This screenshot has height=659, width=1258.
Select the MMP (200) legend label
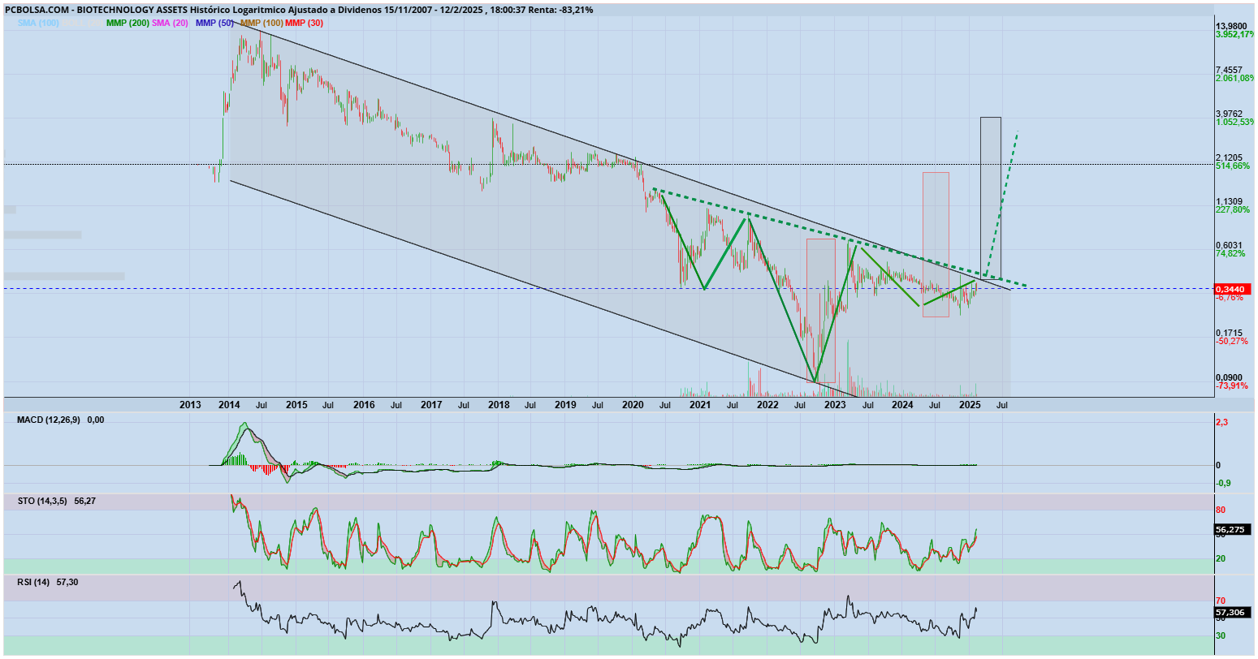pos(128,23)
